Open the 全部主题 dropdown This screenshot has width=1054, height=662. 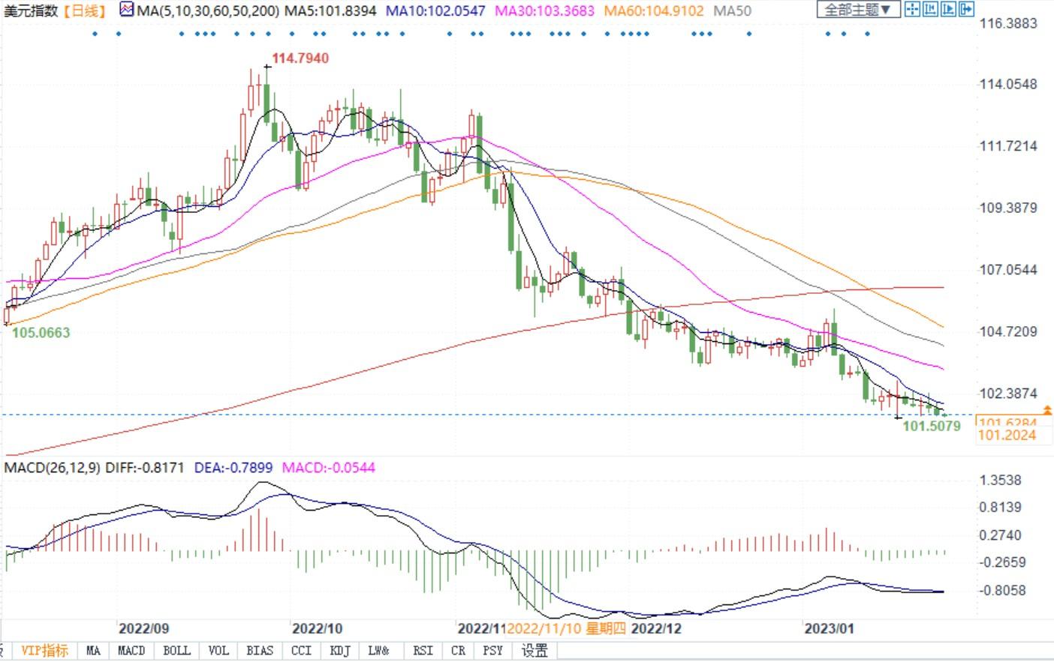tap(858, 10)
